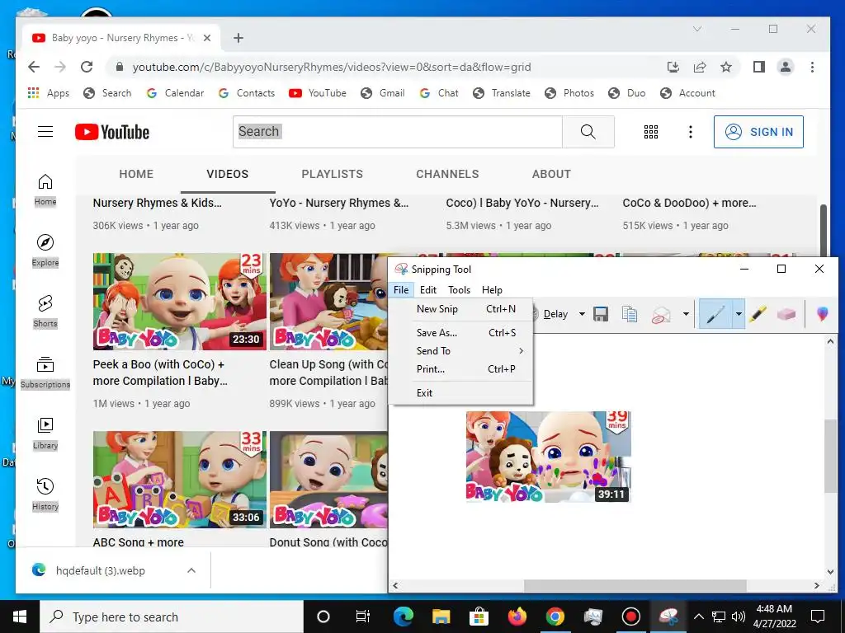Open new Chrome tab with plus button
845x633 pixels.
tap(238, 38)
